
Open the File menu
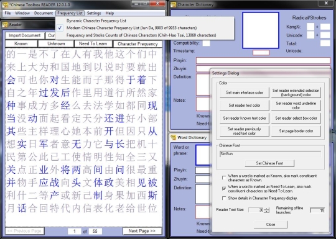[7, 13]
